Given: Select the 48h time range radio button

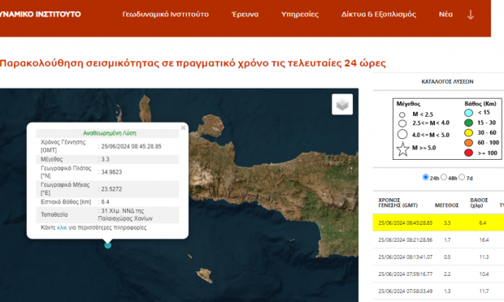Looking at the screenshot, I should (444, 177).
